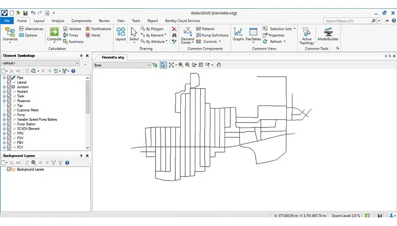
Task: Click the Scenario tree icon next to Base
Action: coord(155,65)
